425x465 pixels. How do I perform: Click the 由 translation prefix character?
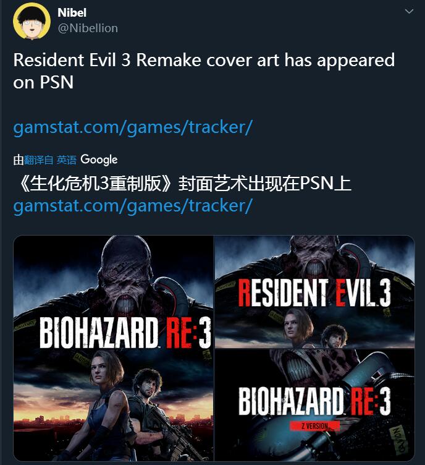coord(19,160)
